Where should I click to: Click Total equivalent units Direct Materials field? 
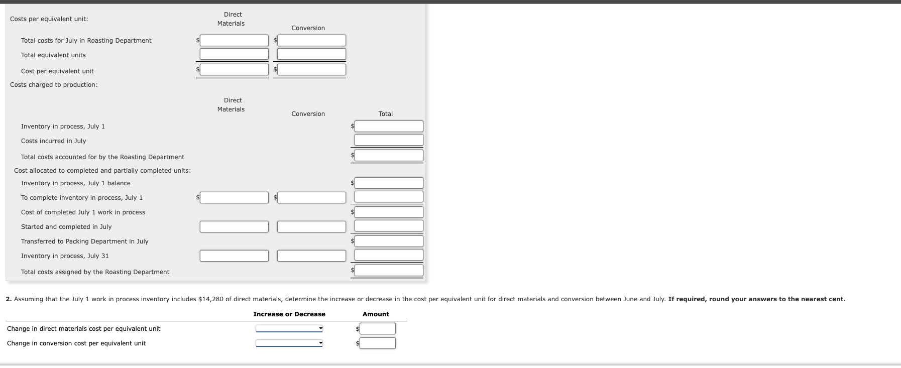(x=234, y=54)
